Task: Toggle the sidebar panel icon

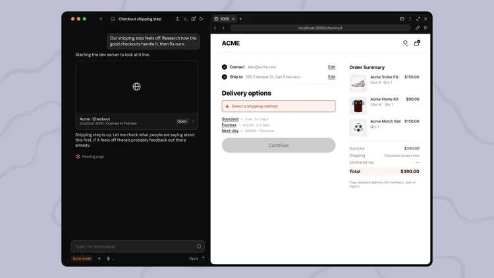Action: [x=101, y=19]
